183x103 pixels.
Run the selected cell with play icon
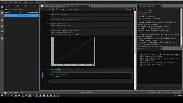(60, 9)
